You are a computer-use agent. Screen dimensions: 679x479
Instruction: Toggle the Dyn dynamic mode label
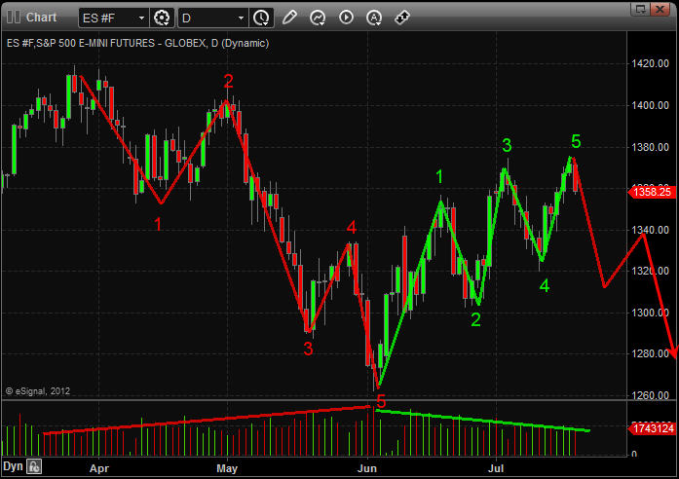(13, 467)
